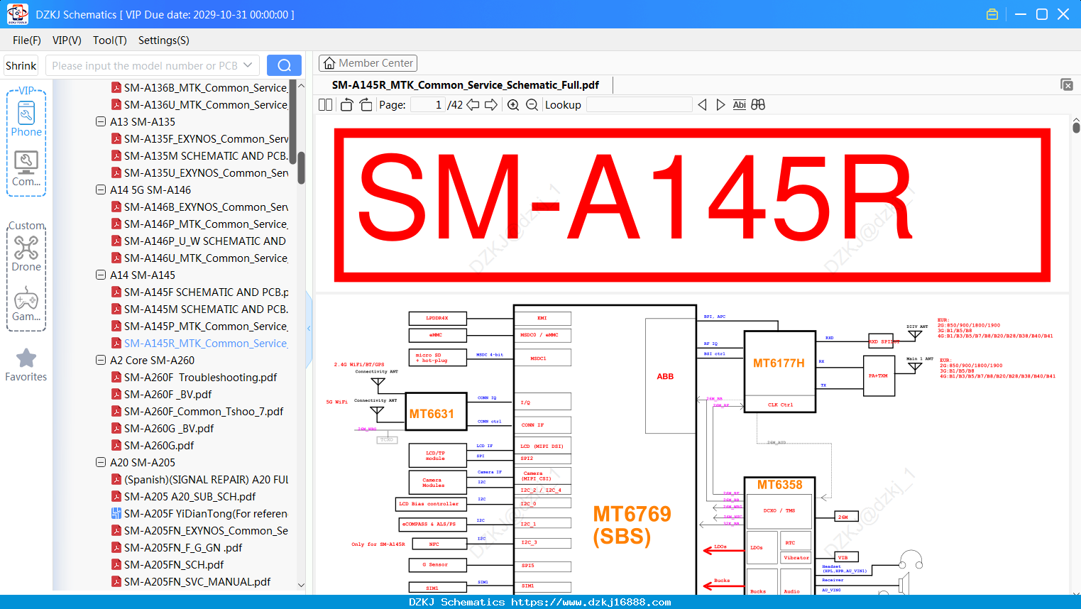Open SM-A146B_EXYNOS_Common_Serv file
This screenshot has width=1081, height=609.
pyautogui.click(x=200, y=207)
